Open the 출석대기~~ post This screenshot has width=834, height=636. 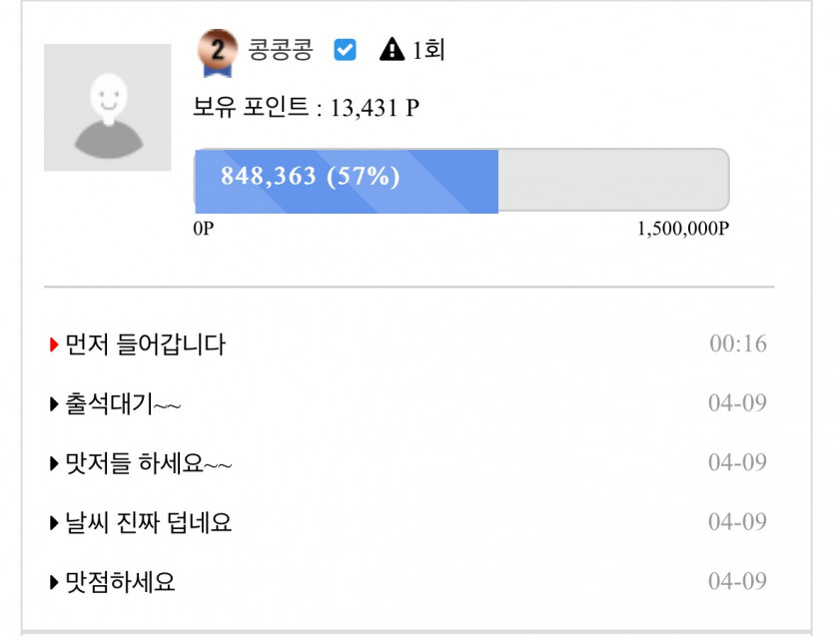123,404
